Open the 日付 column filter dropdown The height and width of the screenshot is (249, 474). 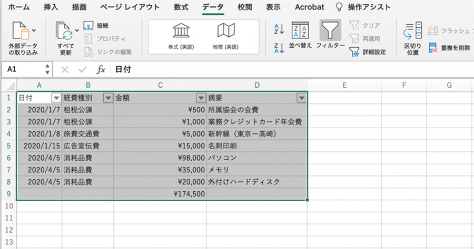[56, 98]
